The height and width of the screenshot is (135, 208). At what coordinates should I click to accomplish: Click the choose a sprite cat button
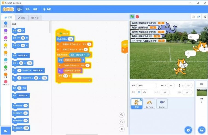pos(188,130)
